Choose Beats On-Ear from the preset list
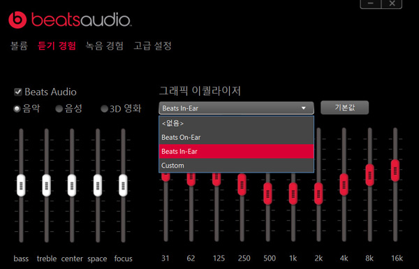The width and height of the screenshot is (419, 269). click(x=236, y=138)
